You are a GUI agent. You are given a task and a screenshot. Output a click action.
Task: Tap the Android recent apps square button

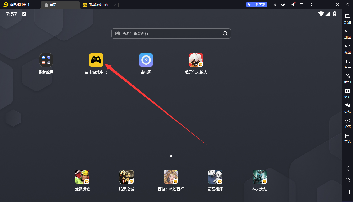point(348,192)
